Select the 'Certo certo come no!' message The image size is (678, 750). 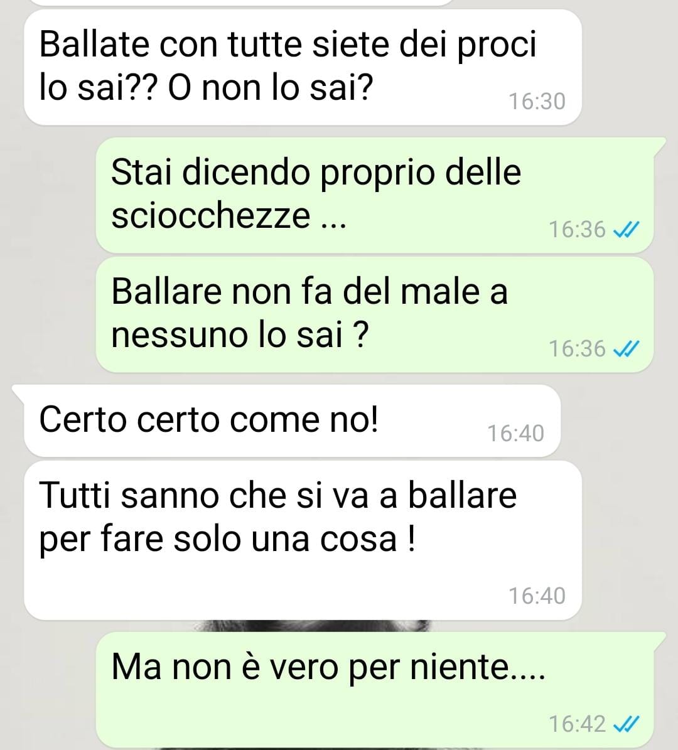coord(292,421)
